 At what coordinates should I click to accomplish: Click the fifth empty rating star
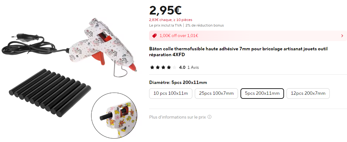pyautogui.click(x=174, y=68)
